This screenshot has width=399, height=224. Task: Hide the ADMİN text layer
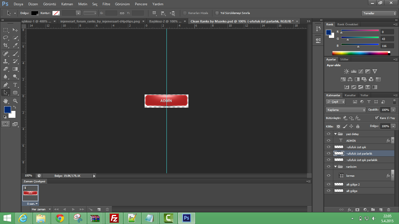(329, 141)
